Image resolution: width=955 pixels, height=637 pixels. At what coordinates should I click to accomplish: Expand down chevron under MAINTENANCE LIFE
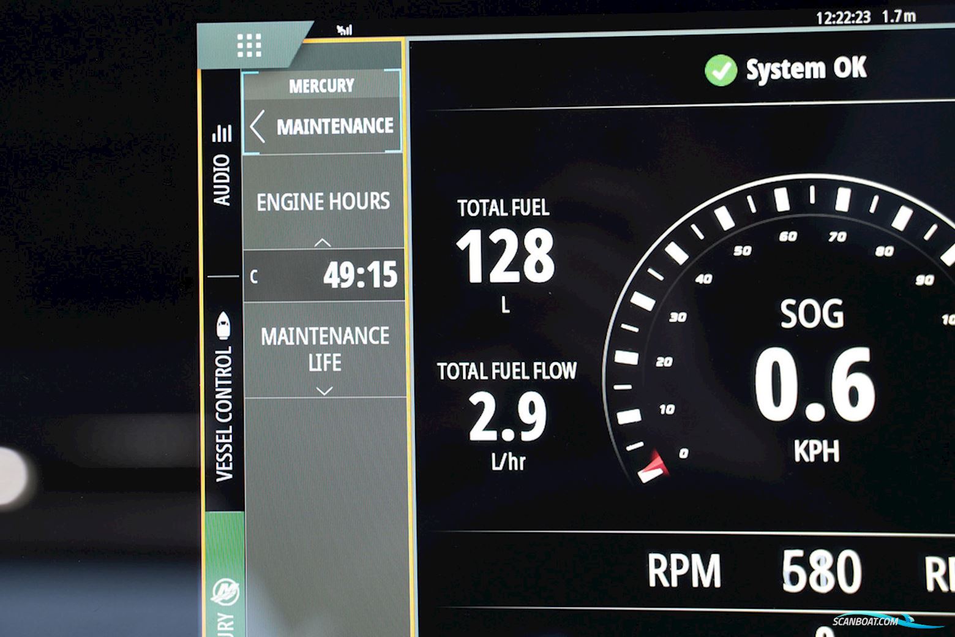coord(324,391)
